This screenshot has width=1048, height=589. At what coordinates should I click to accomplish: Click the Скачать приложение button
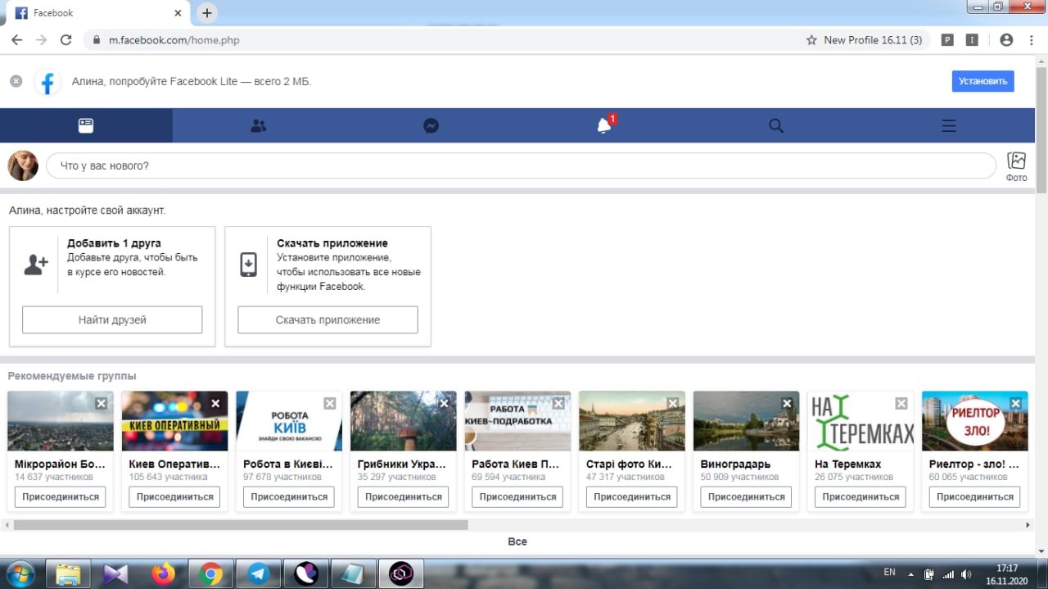(x=327, y=319)
